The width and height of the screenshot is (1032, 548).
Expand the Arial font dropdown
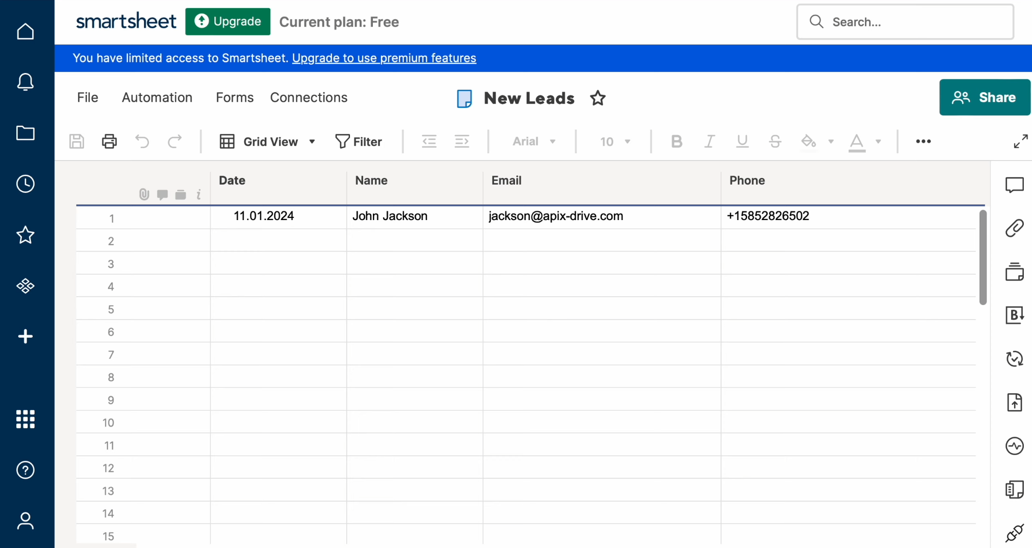(534, 142)
